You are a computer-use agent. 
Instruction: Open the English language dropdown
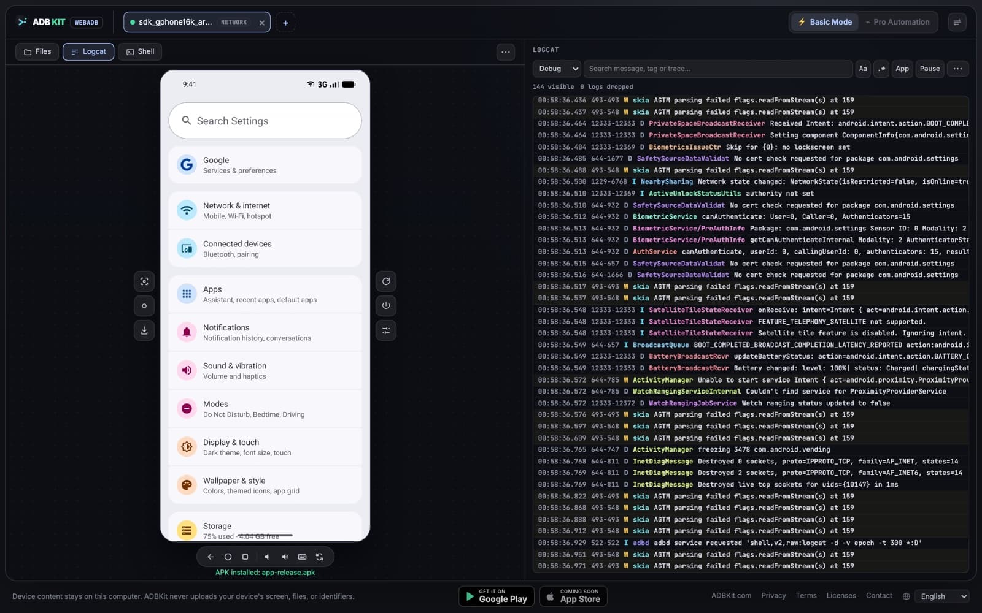point(943,596)
